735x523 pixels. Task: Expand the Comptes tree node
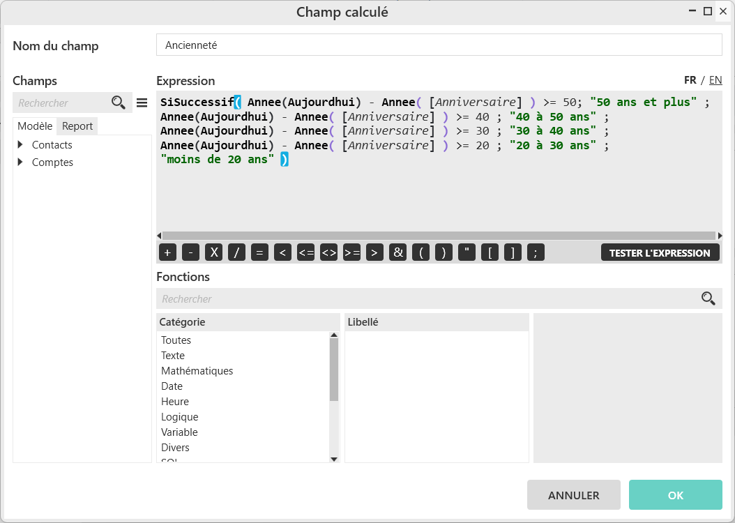click(20, 162)
